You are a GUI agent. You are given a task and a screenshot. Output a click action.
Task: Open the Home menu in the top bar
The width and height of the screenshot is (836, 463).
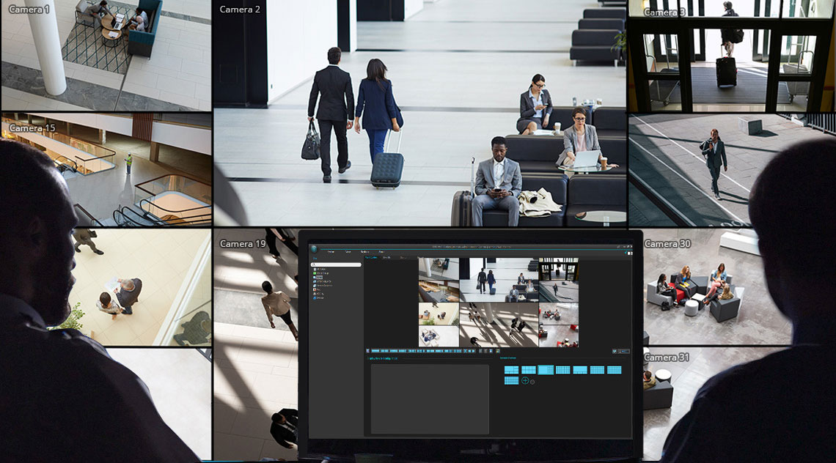331,251
